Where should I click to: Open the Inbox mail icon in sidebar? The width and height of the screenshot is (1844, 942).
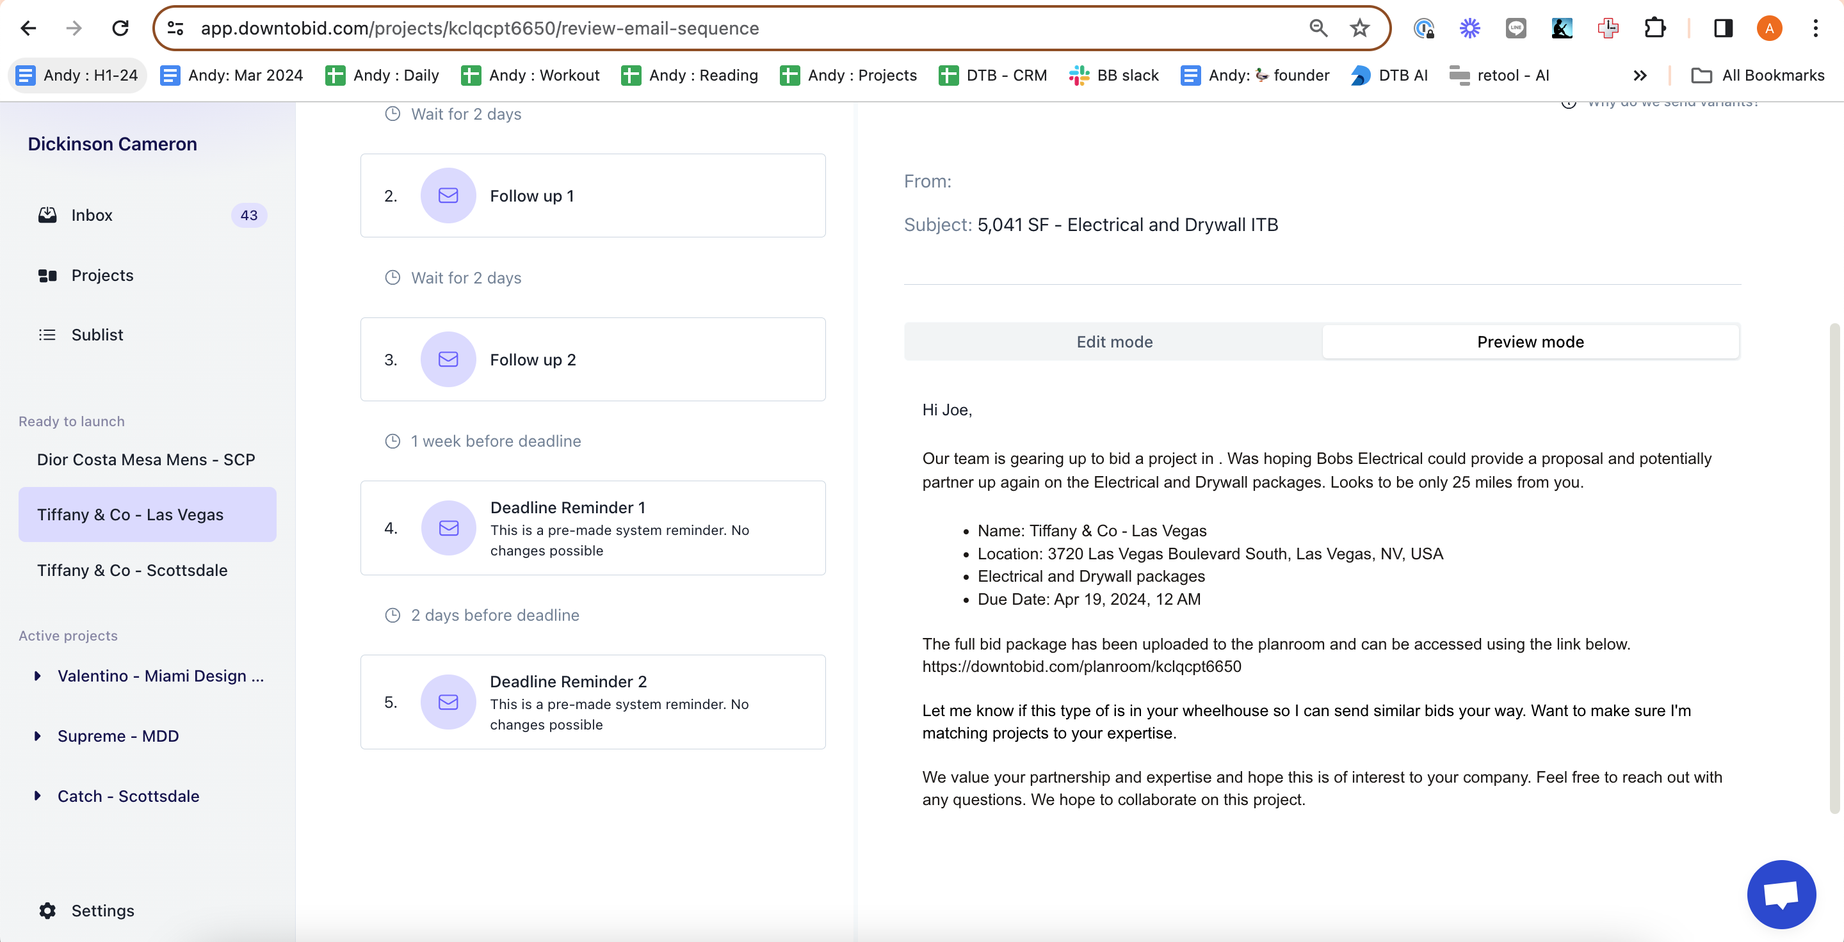pyautogui.click(x=47, y=215)
